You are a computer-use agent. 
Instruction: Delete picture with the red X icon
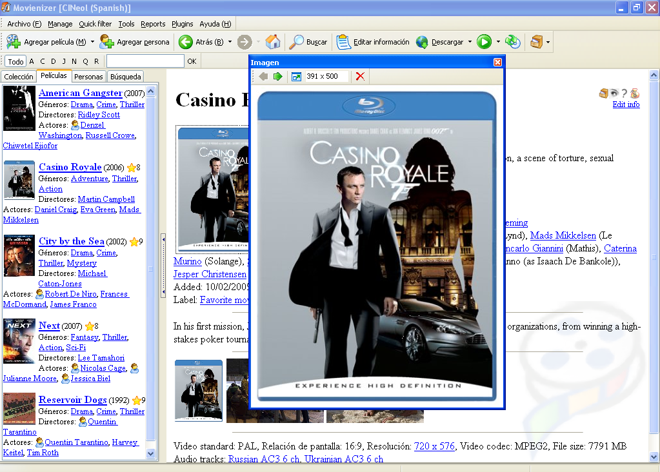[360, 76]
